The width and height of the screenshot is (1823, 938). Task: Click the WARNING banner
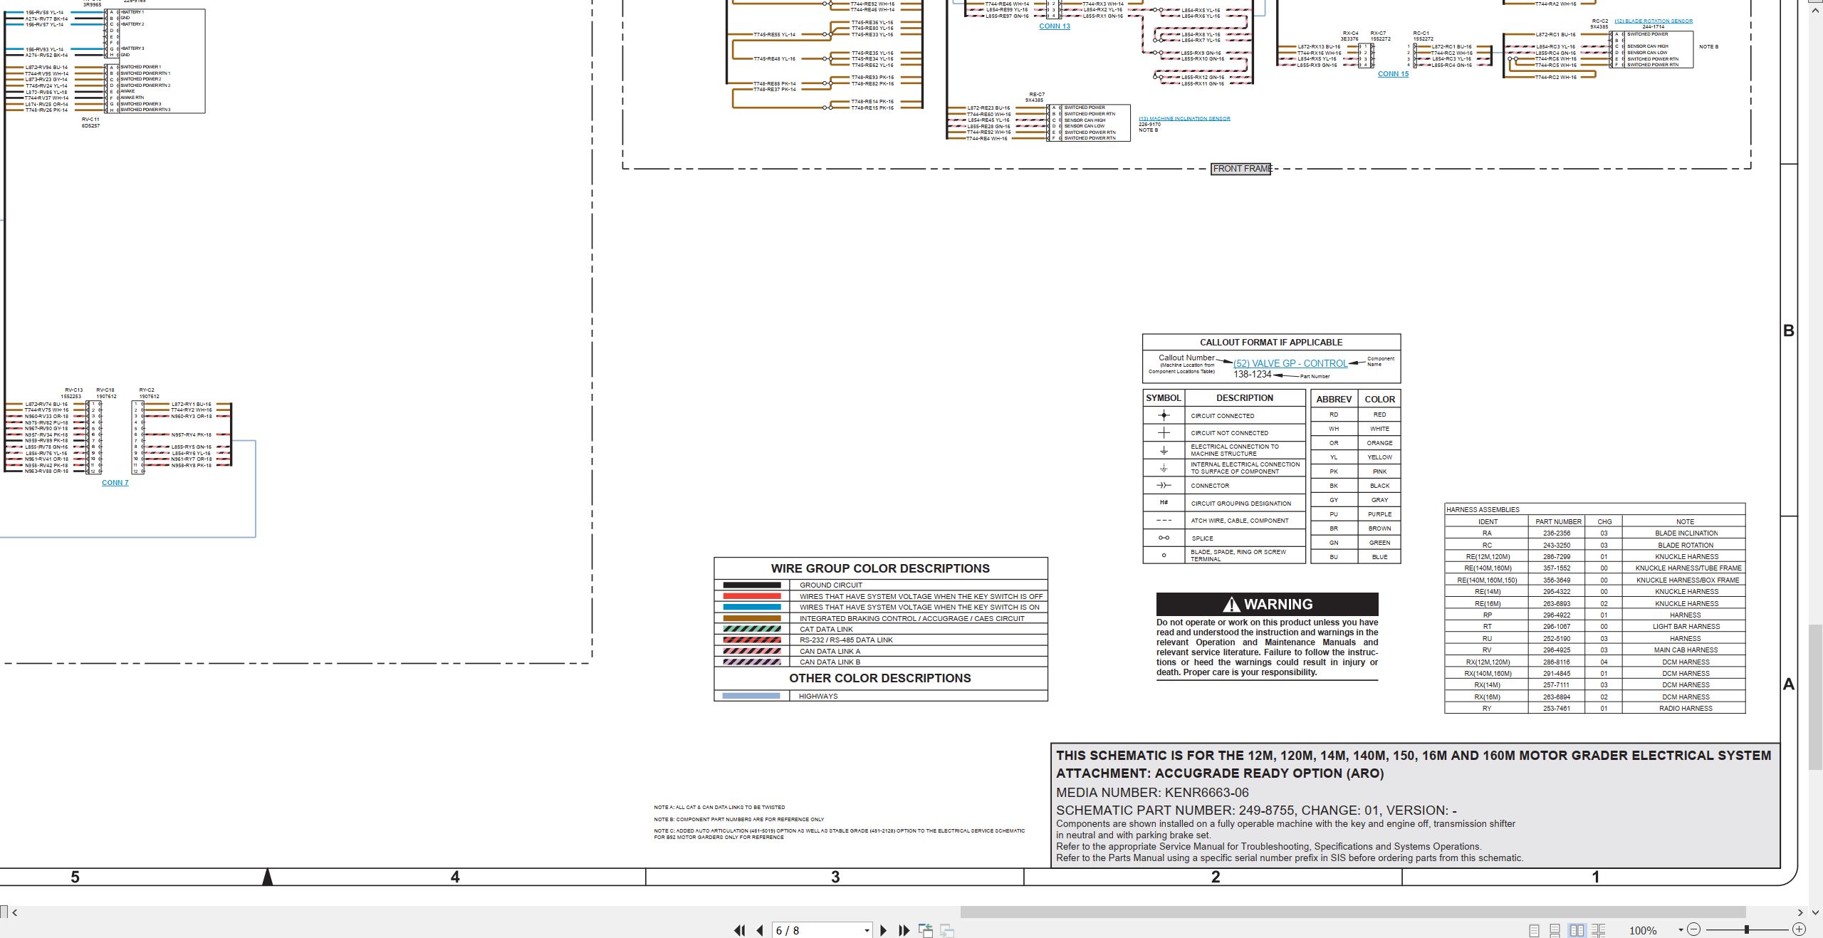[1268, 604]
